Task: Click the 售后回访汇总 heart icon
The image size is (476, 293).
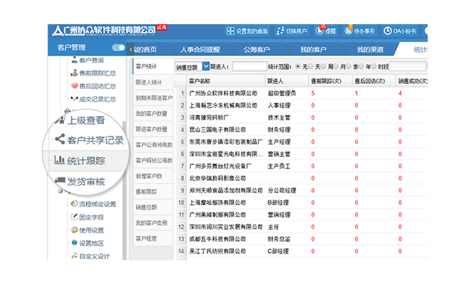Action: click(x=73, y=85)
